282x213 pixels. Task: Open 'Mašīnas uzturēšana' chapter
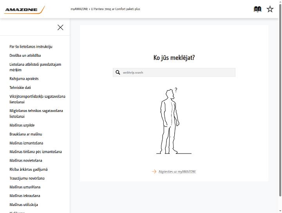tap(25, 187)
